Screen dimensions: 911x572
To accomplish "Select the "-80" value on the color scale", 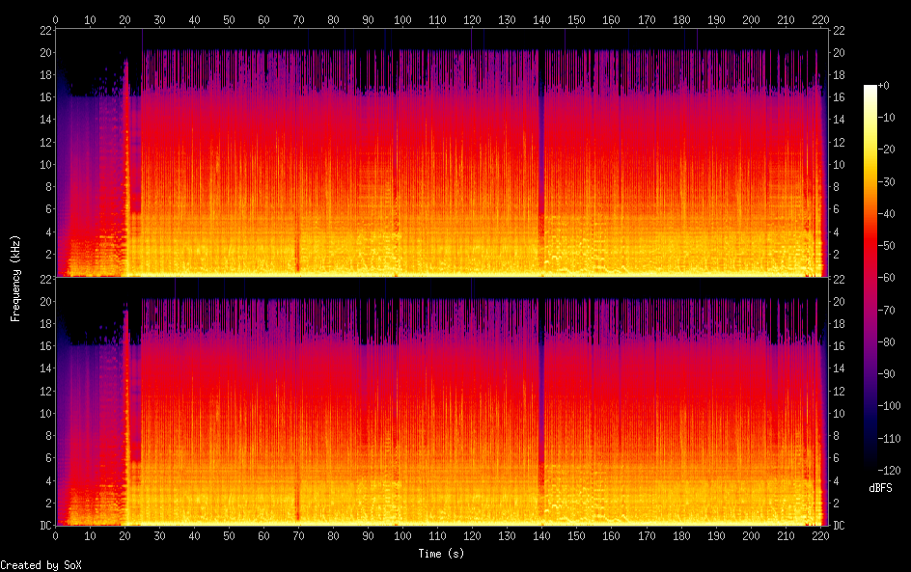I will click(886, 342).
